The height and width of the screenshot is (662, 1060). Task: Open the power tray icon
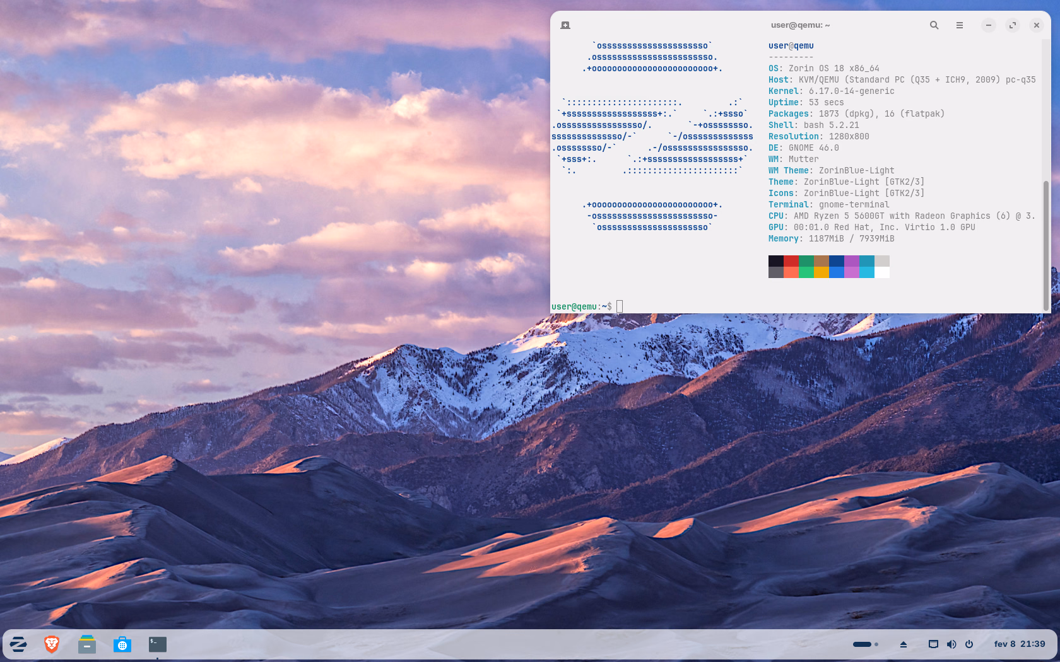pos(969,644)
